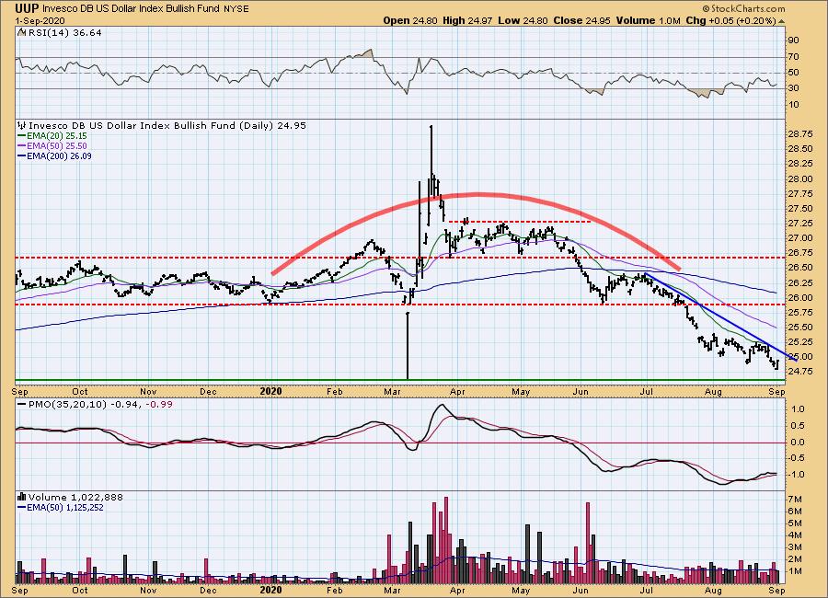The width and height of the screenshot is (828, 598).
Task: Click the '1M' volume axis label
Action: click(x=795, y=571)
